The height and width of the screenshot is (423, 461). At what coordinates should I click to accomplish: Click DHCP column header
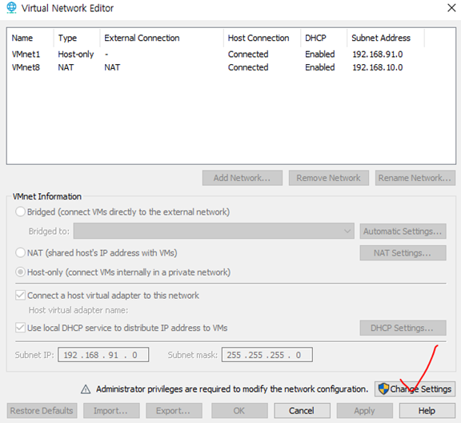[x=323, y=38]
